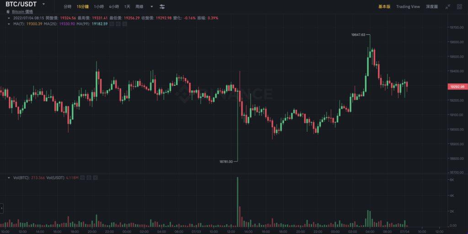Image resolution: width=468 pixels, height=234 pixels.
Task: Hide the MA indicator lines
Action: coord(112,24)
